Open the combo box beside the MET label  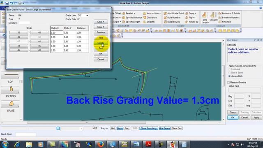(72, 129)
